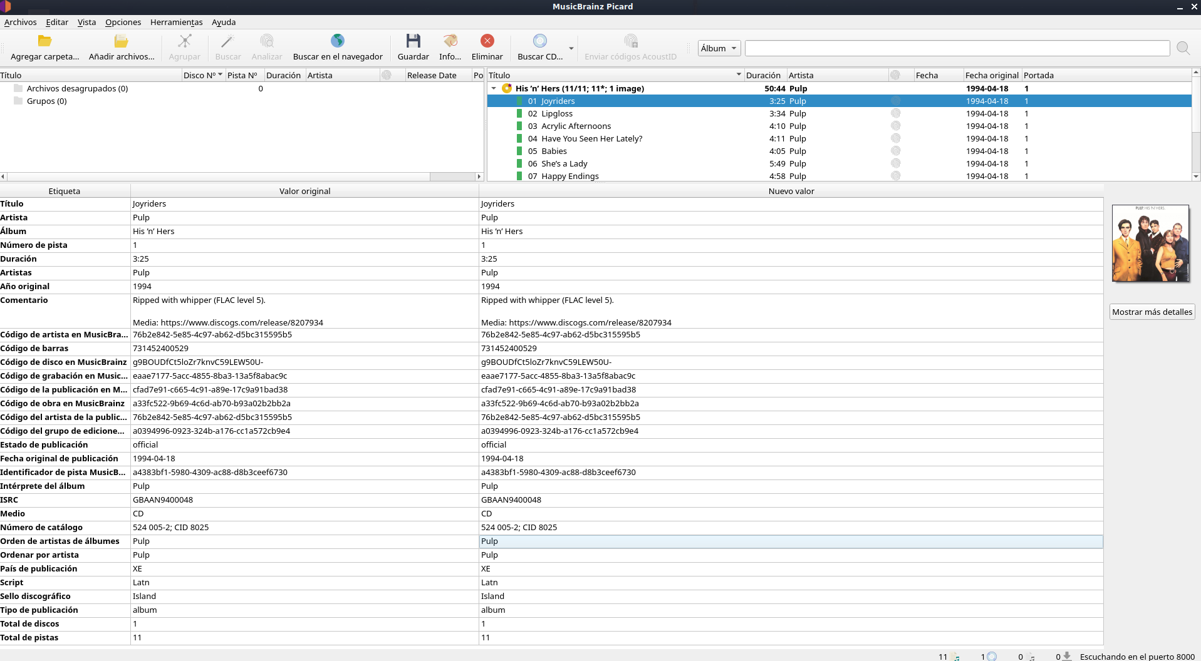Click the pending downloads icon in status bar

click(1067, 656)
